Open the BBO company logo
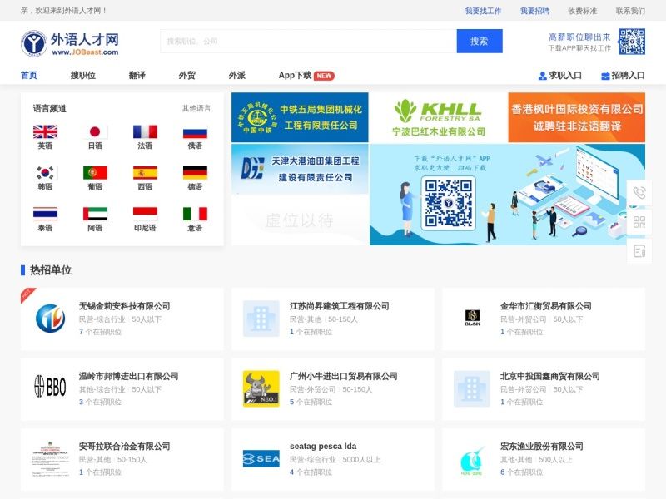 tap(50, 387)
